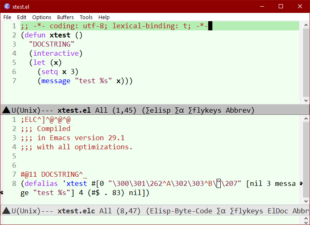The height and width of the screenshot is (225, 310).
Task: Open the Help menu
Action: tap(104, 17)
